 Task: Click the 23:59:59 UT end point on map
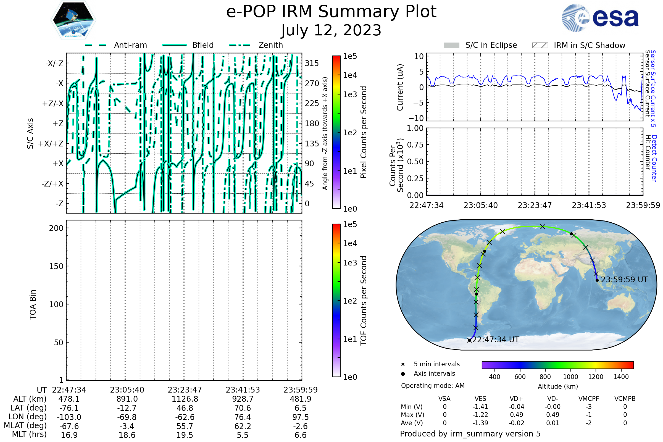click(597, 280)
